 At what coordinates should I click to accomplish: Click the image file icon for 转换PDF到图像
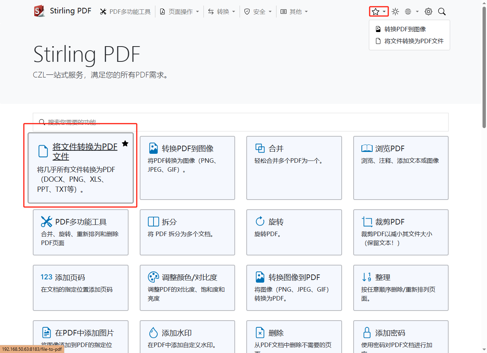pos(153,148)
